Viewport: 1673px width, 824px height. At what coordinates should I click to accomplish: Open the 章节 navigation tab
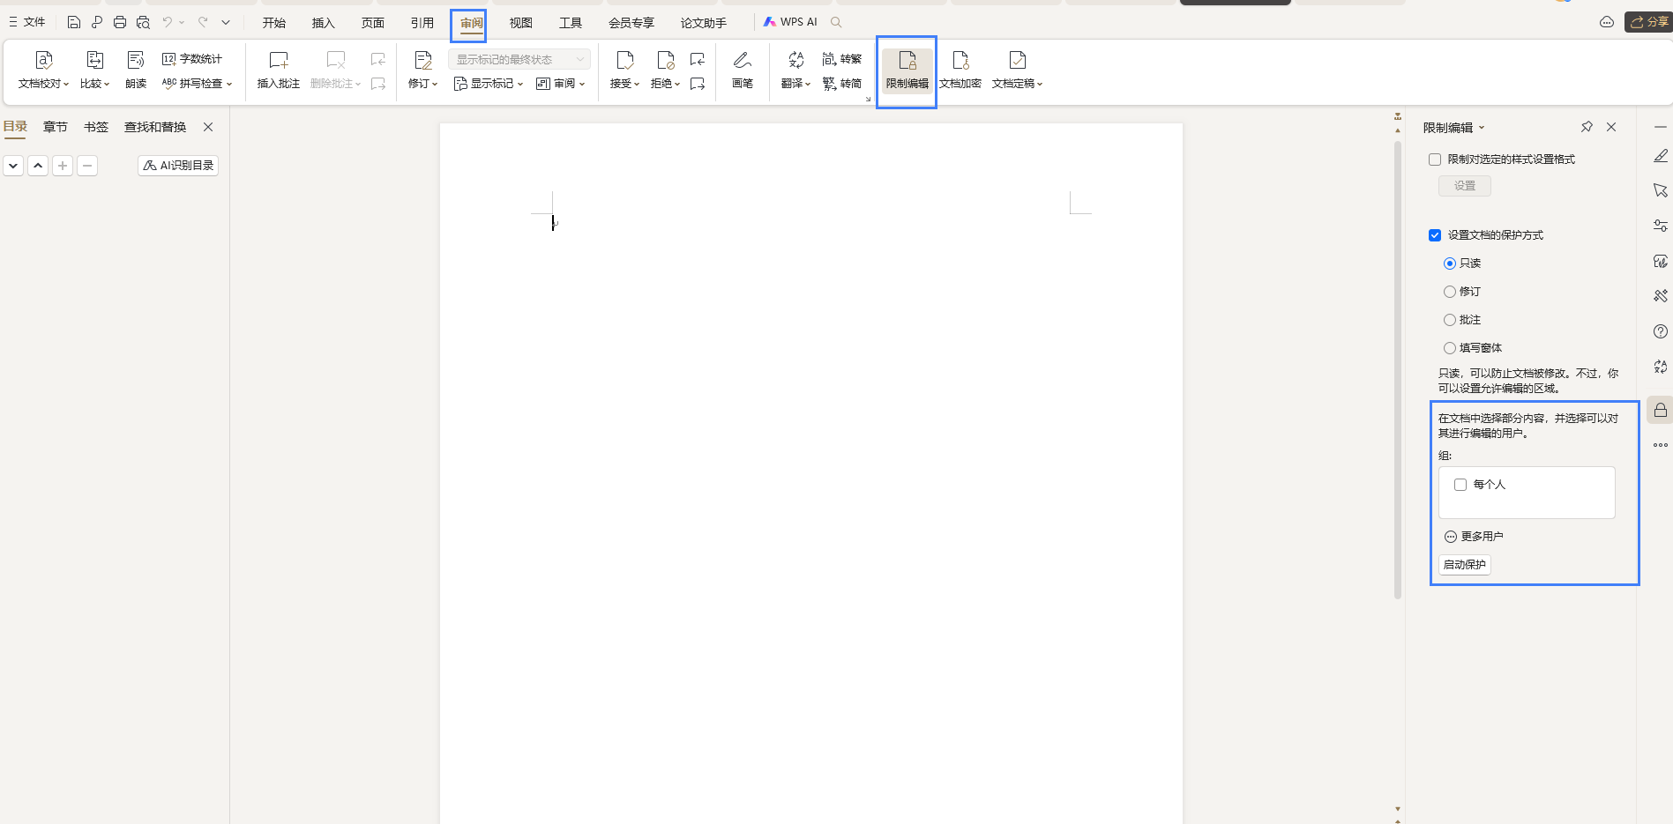coord(56,127)
